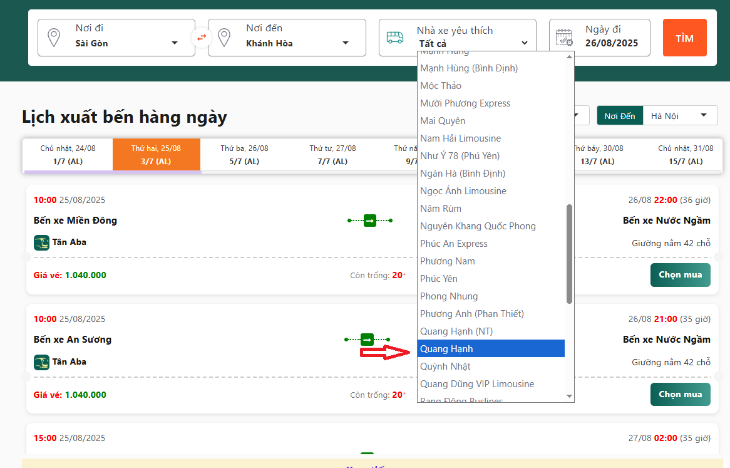Click the dropdown list scroll down arrow
This screenshot has height=468, width=730.
point(569,396)
